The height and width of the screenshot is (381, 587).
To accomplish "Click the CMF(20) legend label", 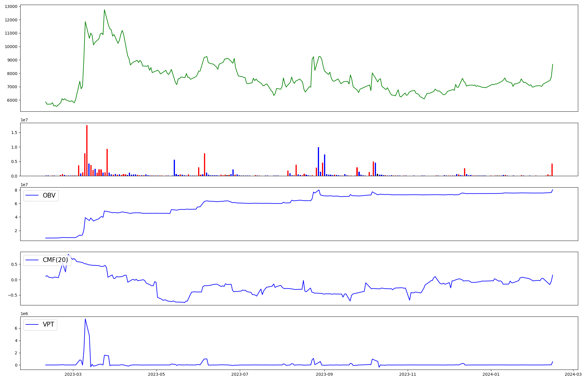I will pos(55,260).
